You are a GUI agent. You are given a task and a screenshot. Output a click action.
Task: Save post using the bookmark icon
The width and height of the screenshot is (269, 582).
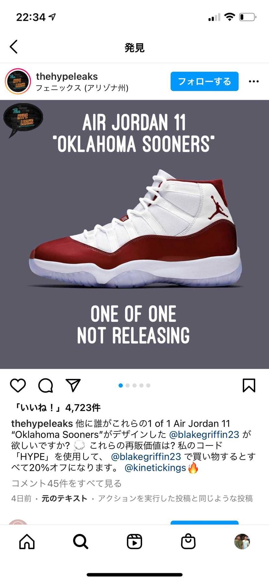(x=249, y=385)
